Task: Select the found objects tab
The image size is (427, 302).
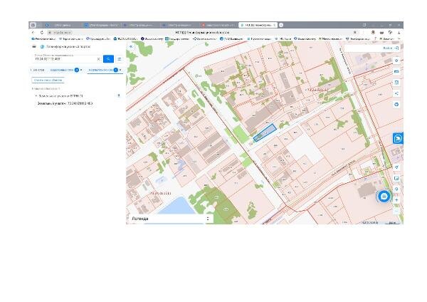Action: click(x=100, y=70)
